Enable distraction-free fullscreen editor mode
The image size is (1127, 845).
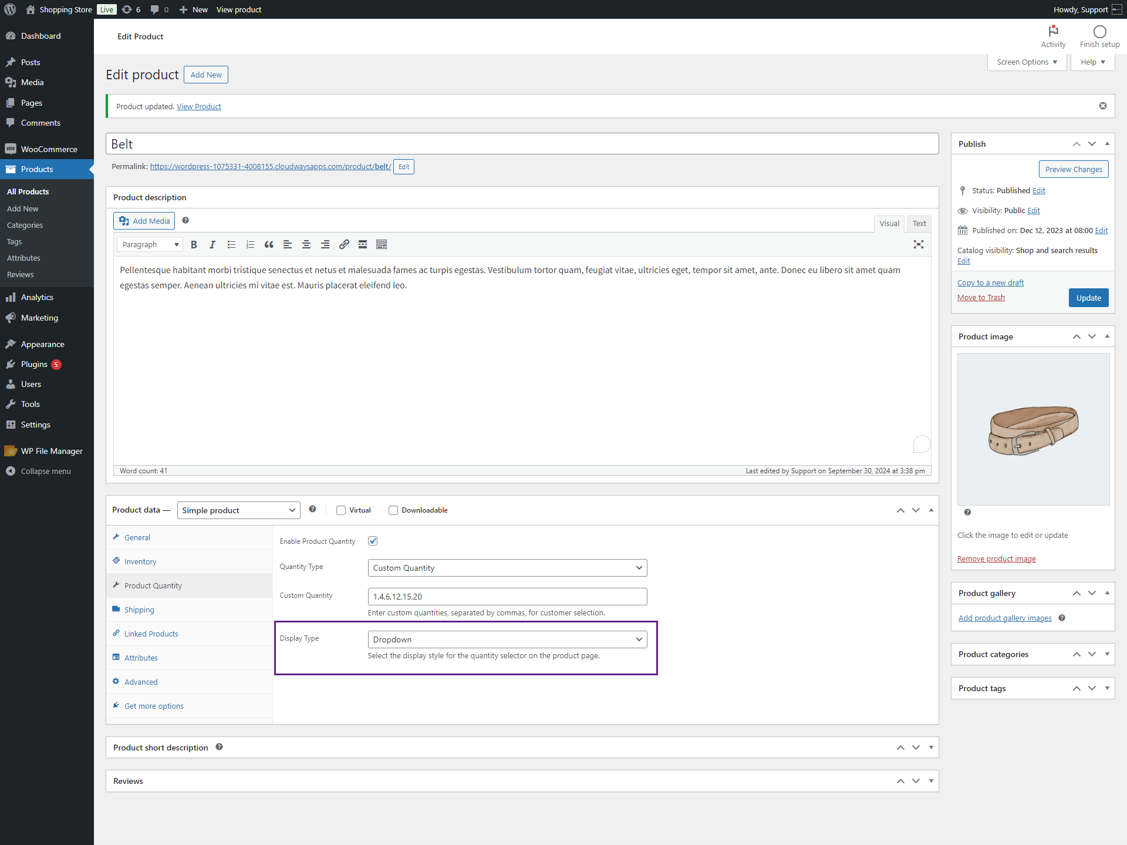(x=919, y=245)
